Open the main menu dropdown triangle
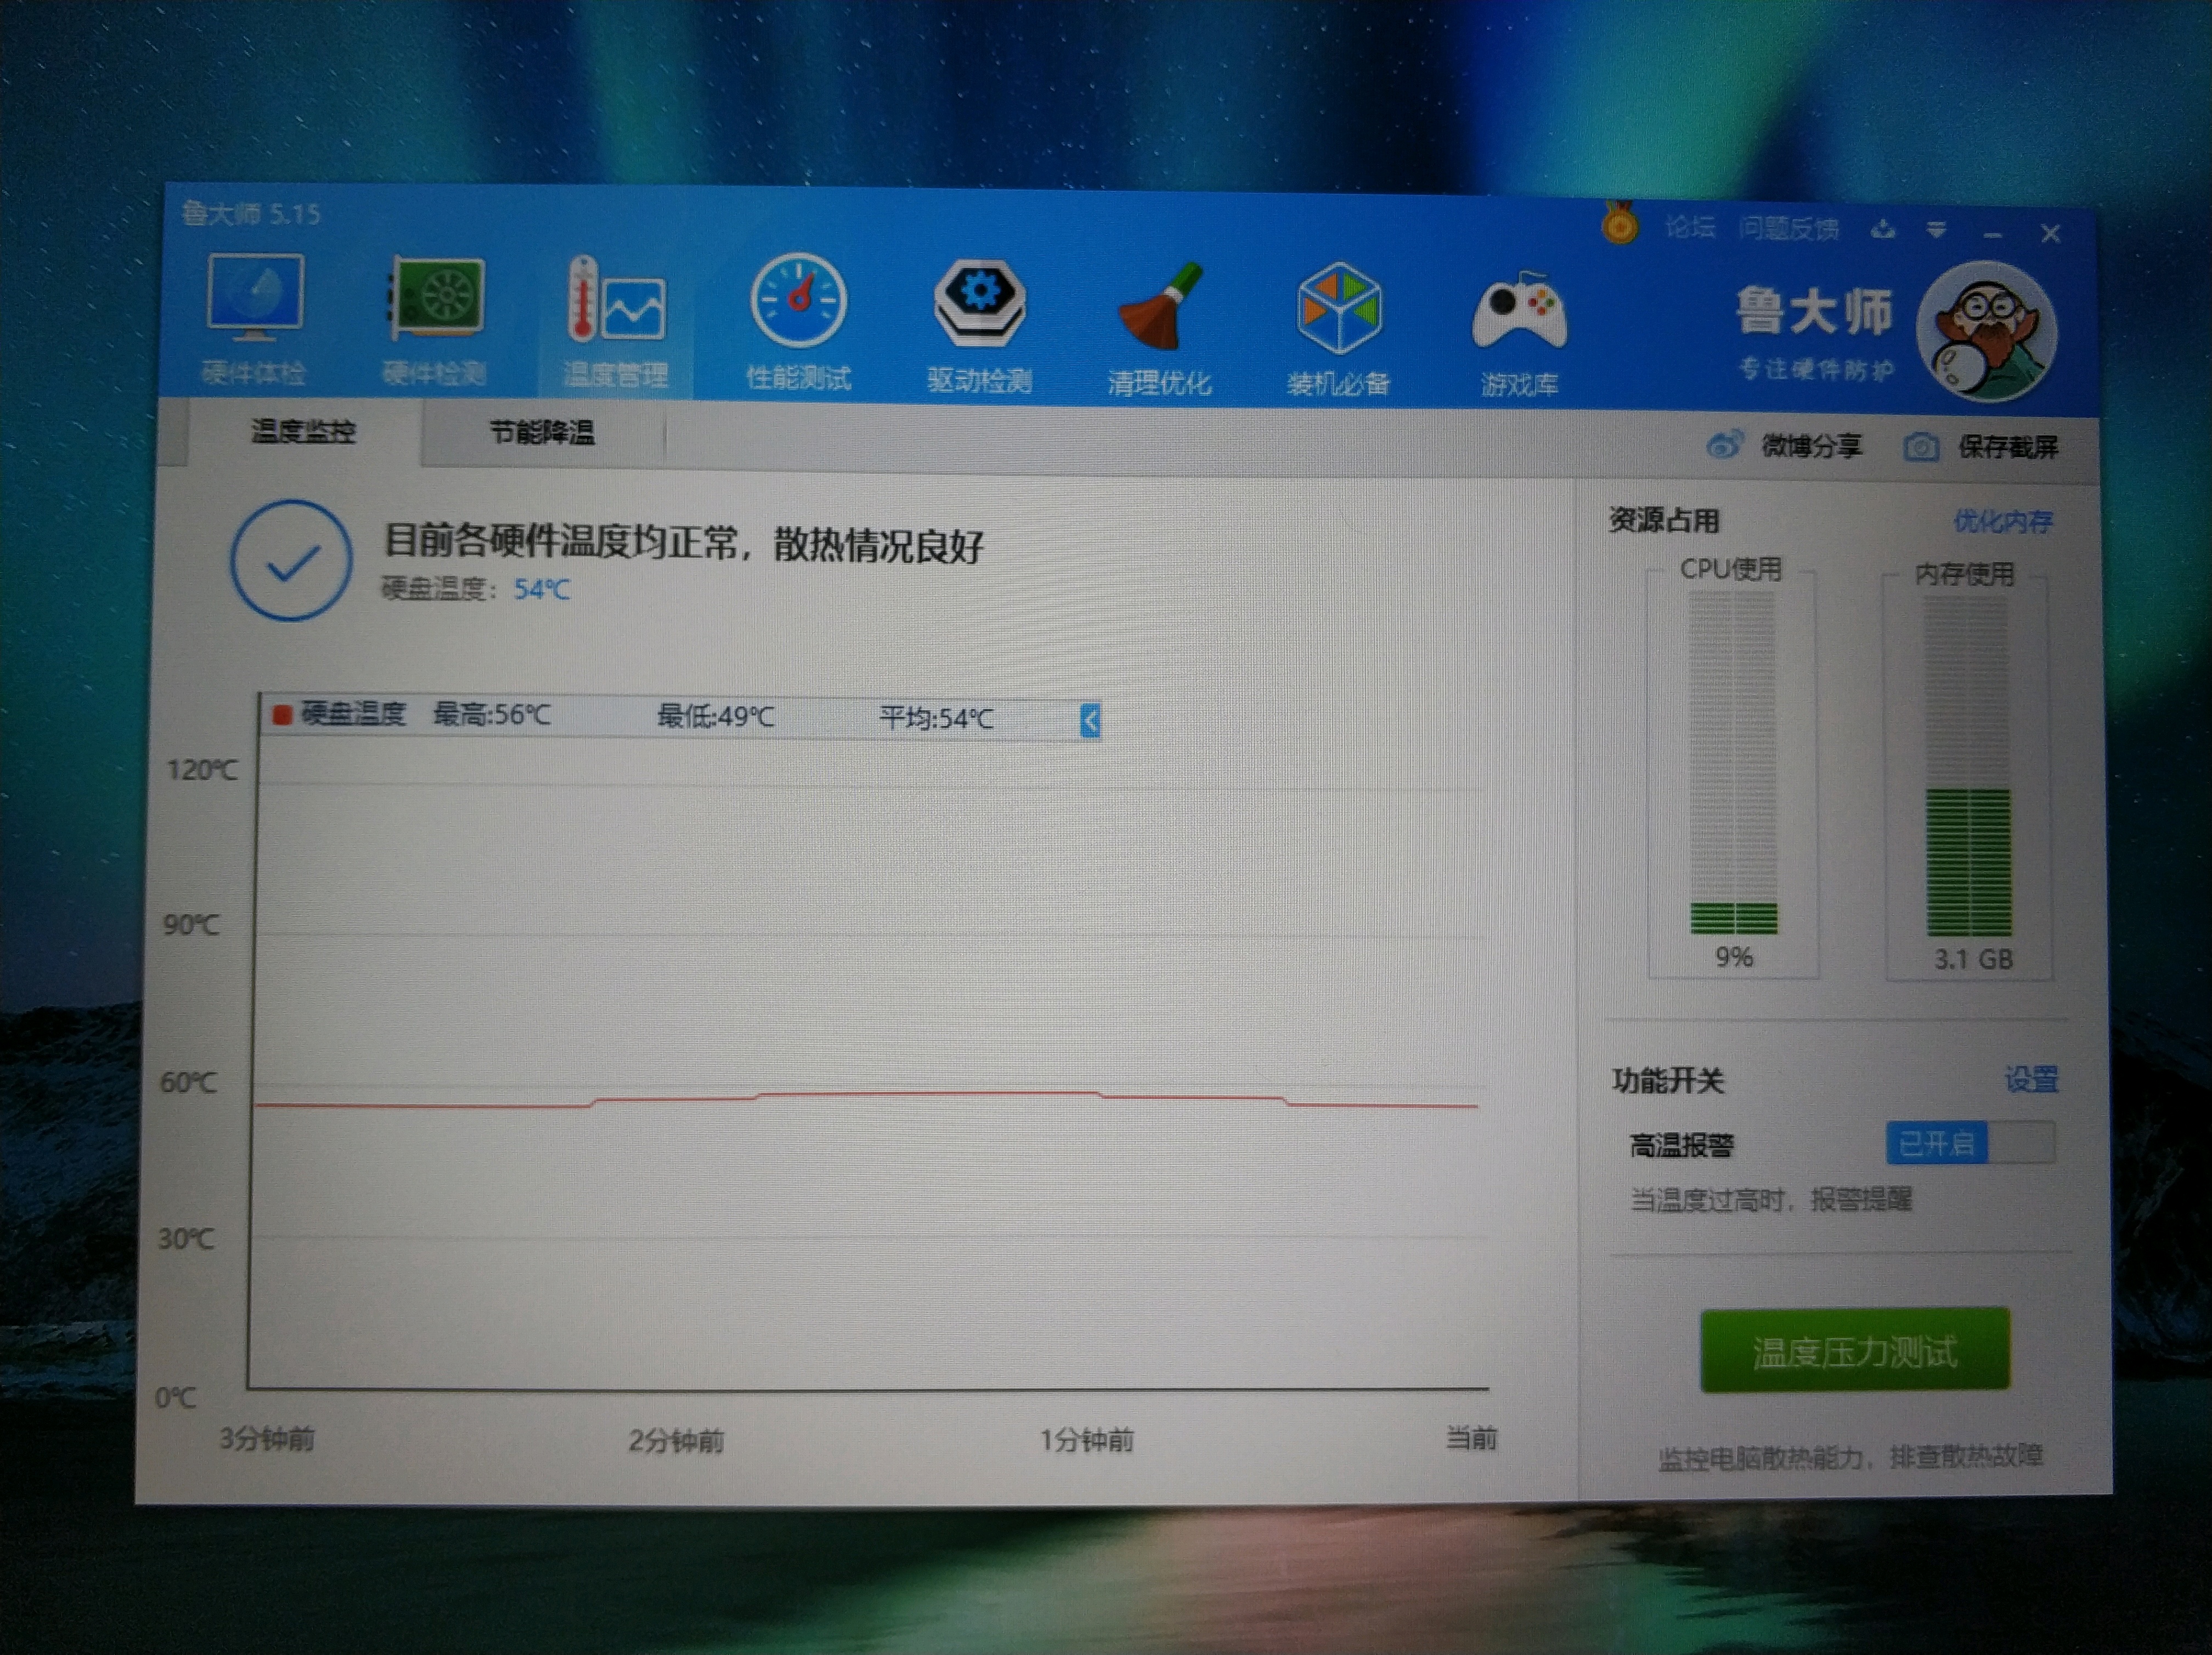Viewport: 2212px width, 1655px height. click(x=1936, y=231)
